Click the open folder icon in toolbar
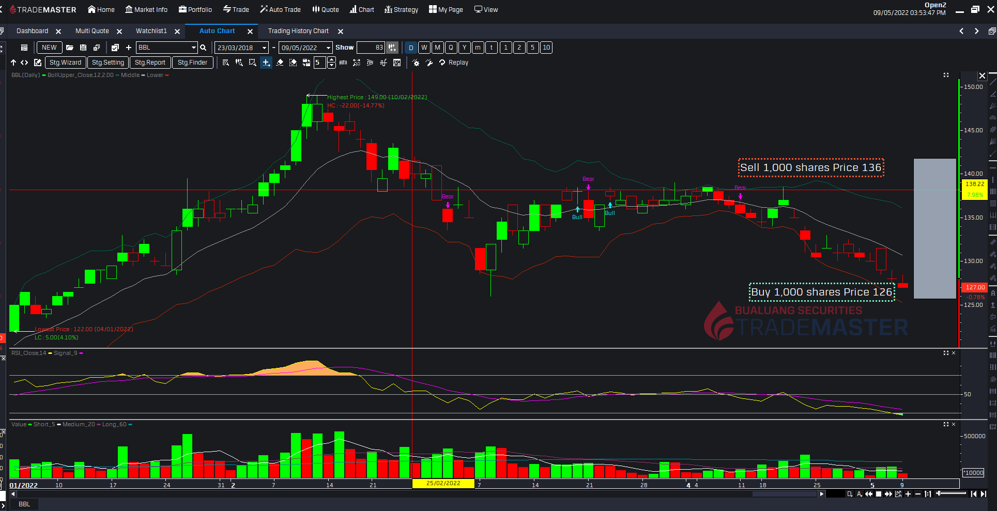 pos(70,48)
